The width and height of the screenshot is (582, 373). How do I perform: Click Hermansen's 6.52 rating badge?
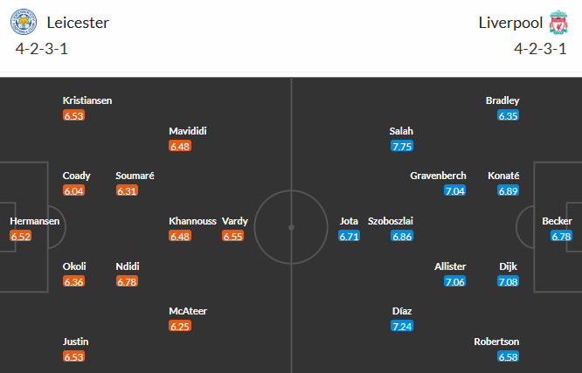[20, 236]
